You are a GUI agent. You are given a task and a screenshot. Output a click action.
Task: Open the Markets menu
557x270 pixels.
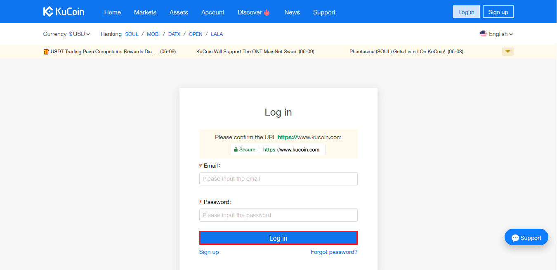(145, 12)
